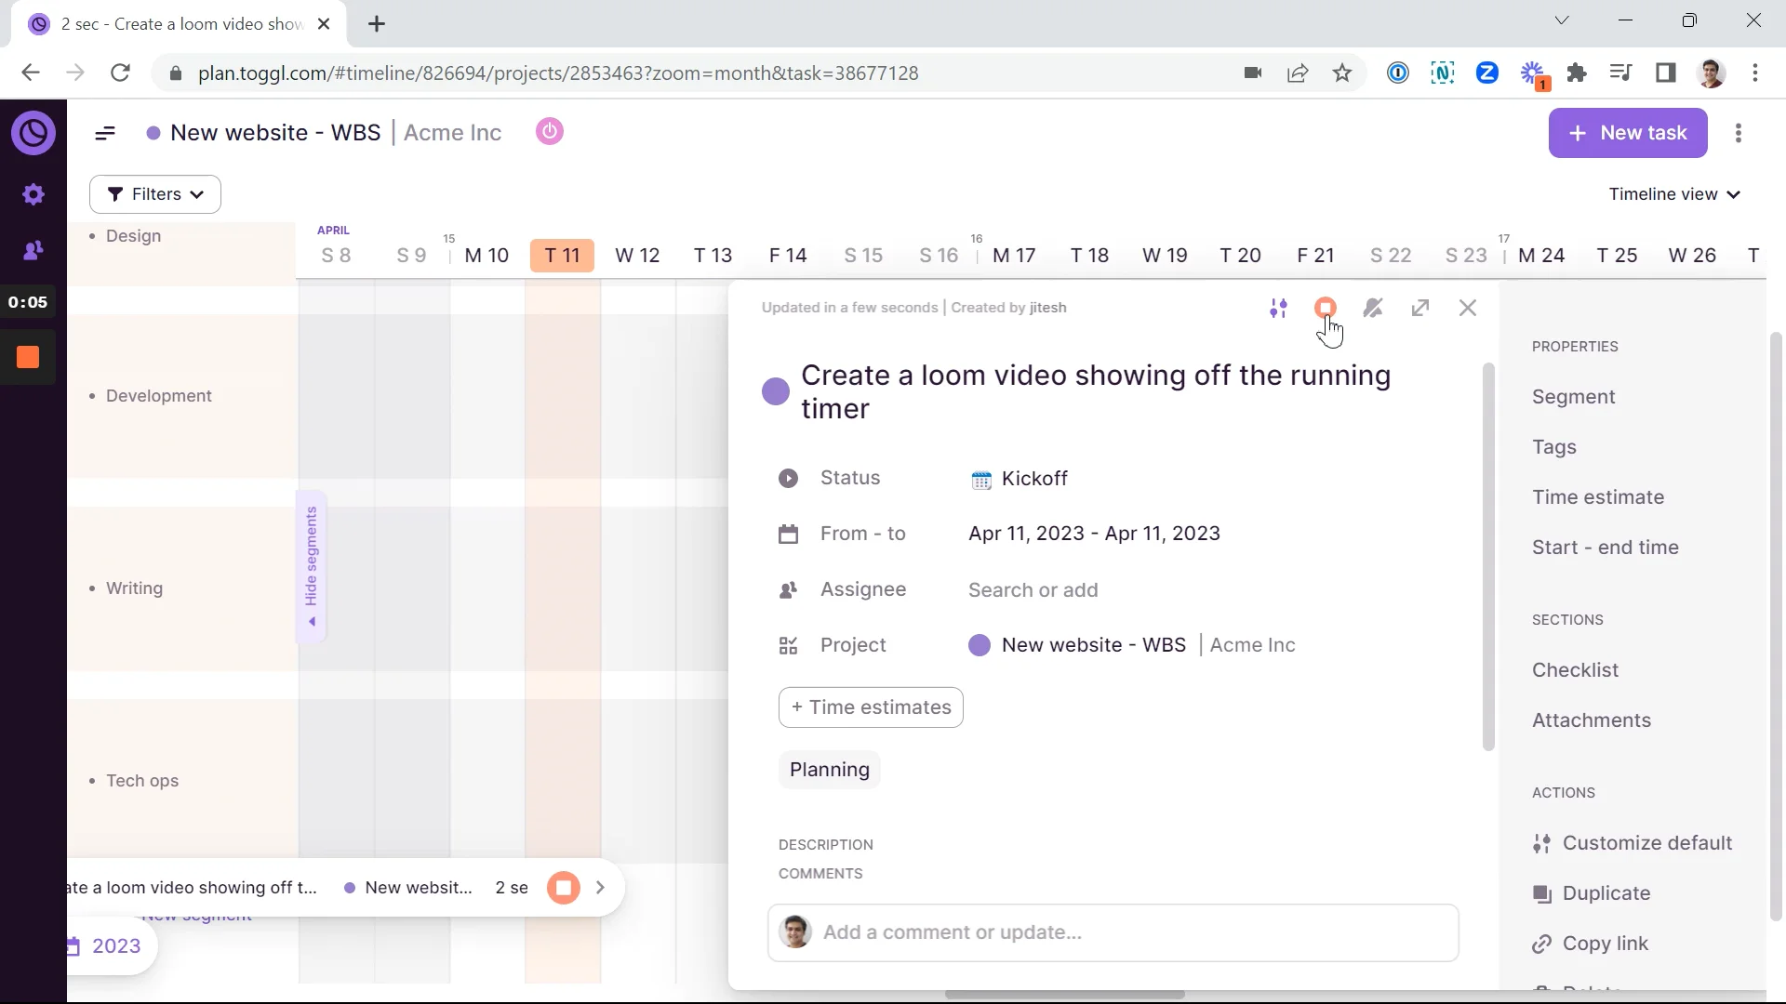The width and height of the screenshot is (1786, 1004).
Task: Stop the running timer in task header
Action: pos(1326,308)
